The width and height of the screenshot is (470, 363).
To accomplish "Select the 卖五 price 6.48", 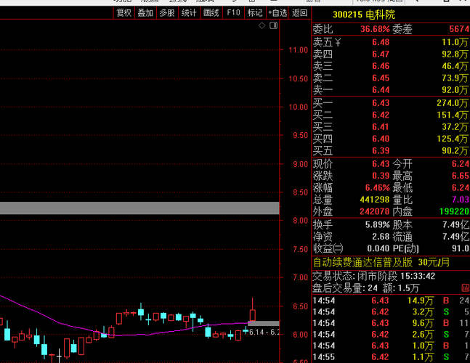I will click(x=381, y=42).
